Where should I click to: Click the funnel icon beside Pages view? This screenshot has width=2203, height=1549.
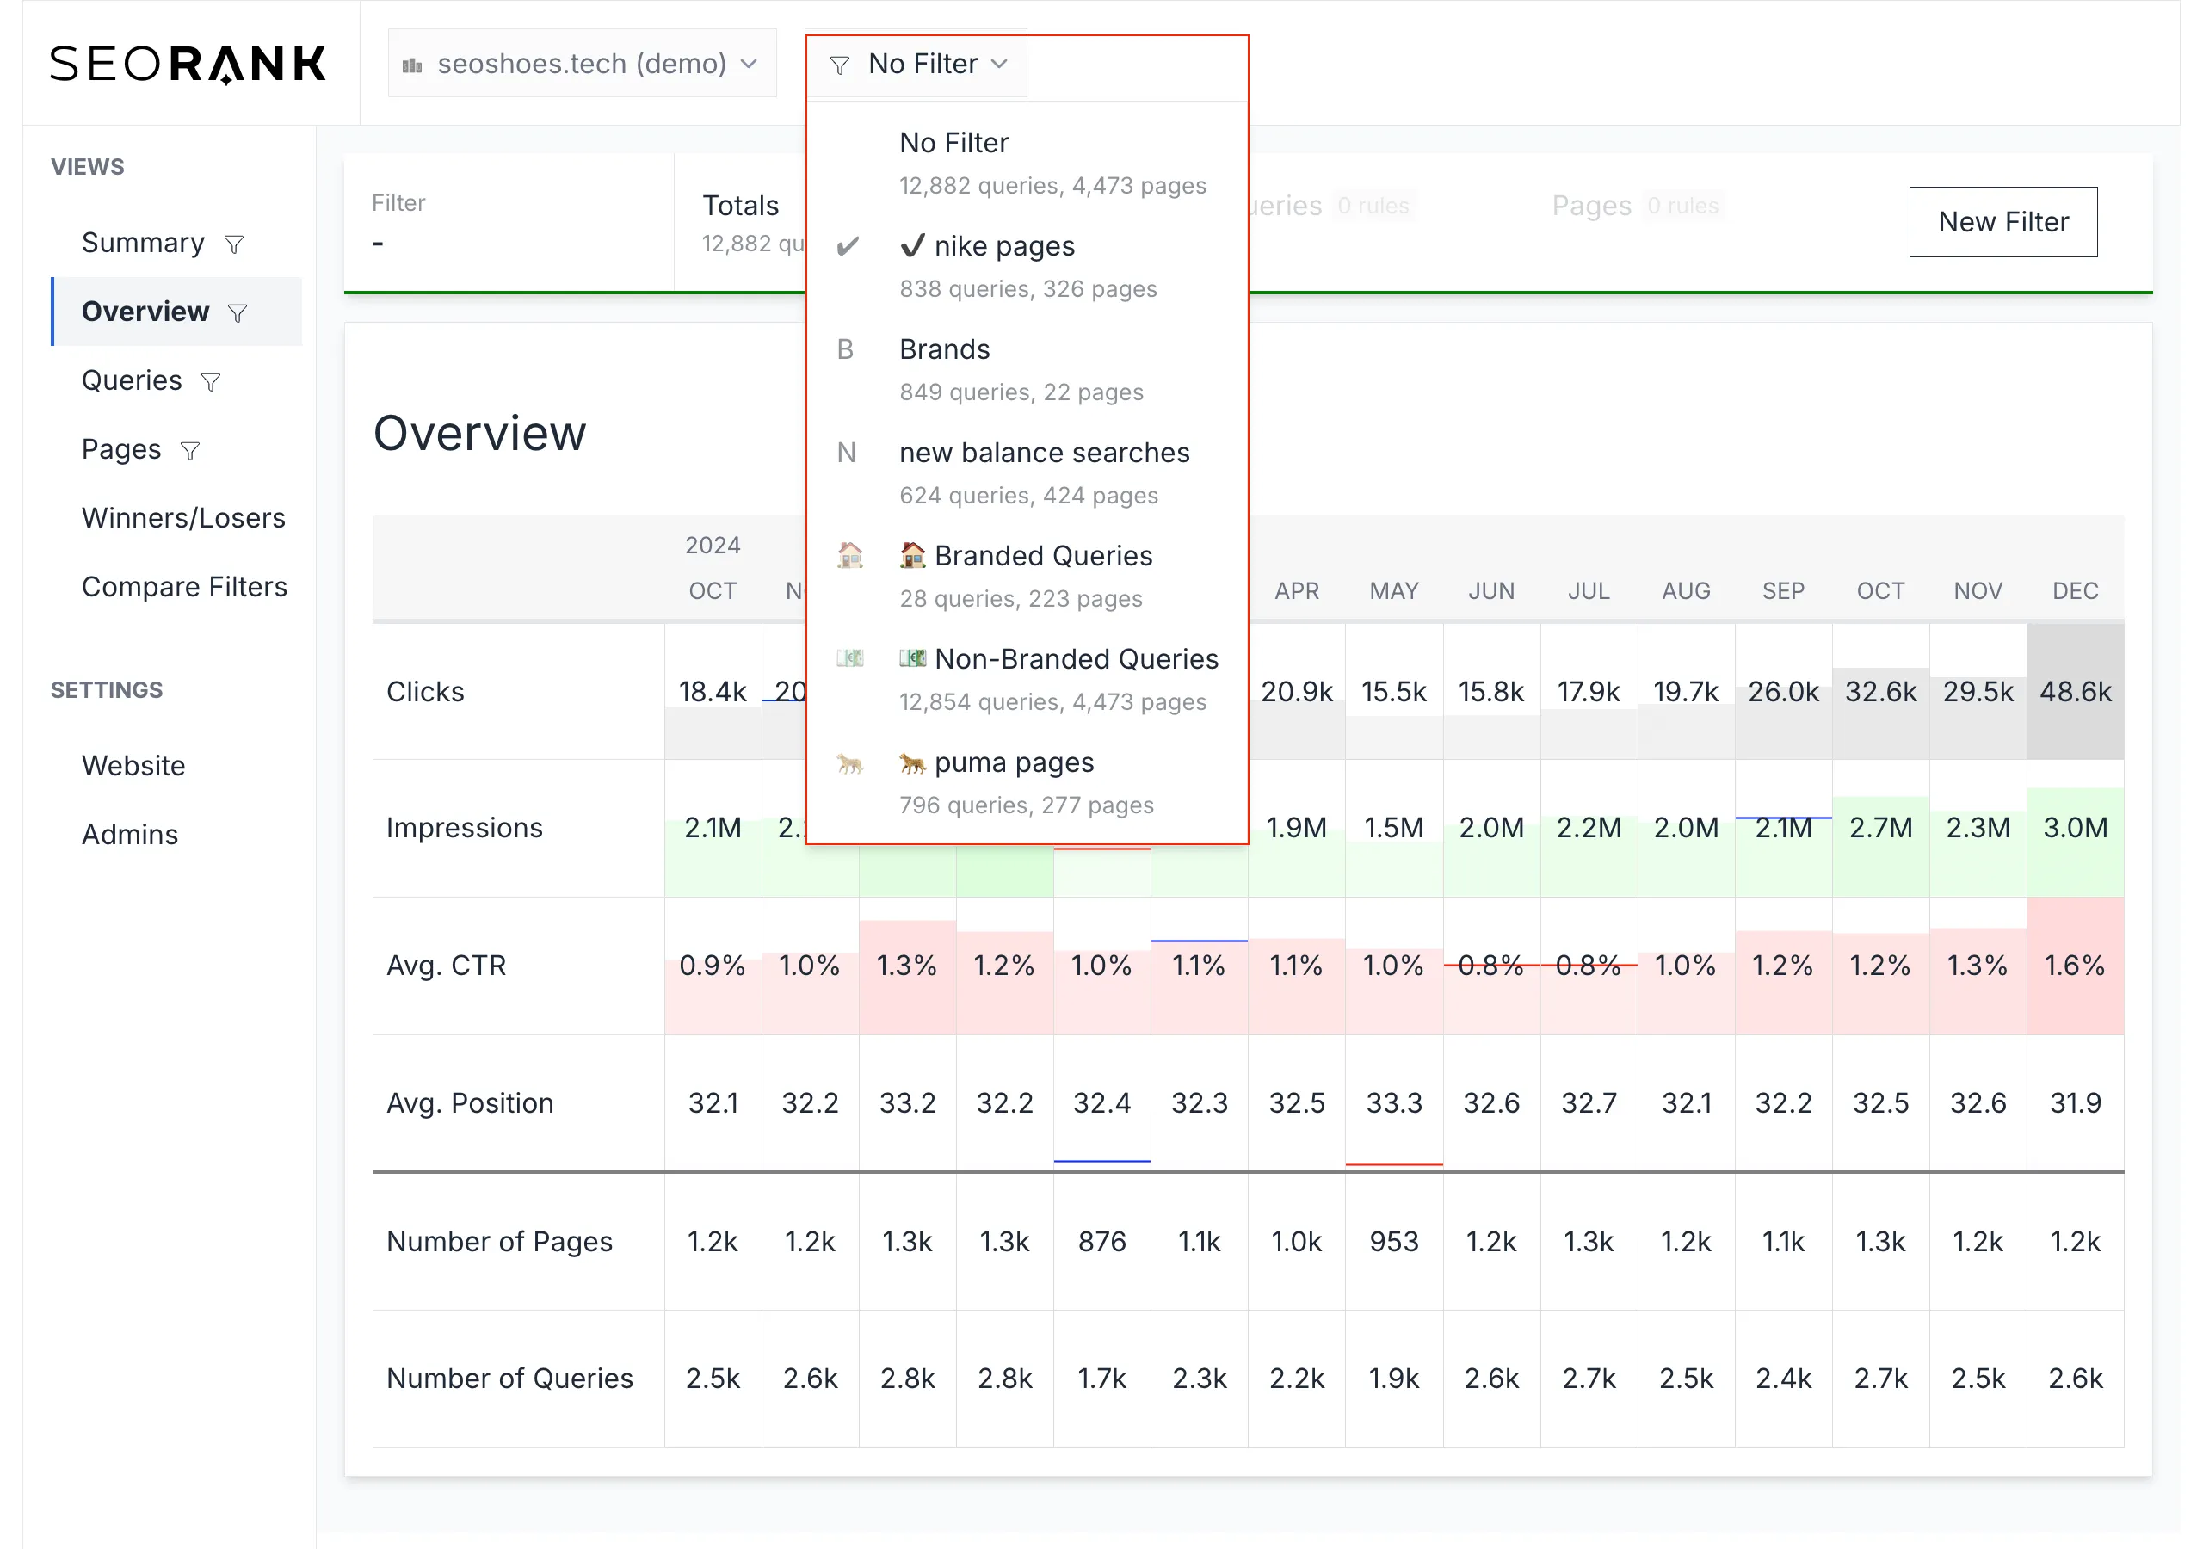click(x=190, y=451)
